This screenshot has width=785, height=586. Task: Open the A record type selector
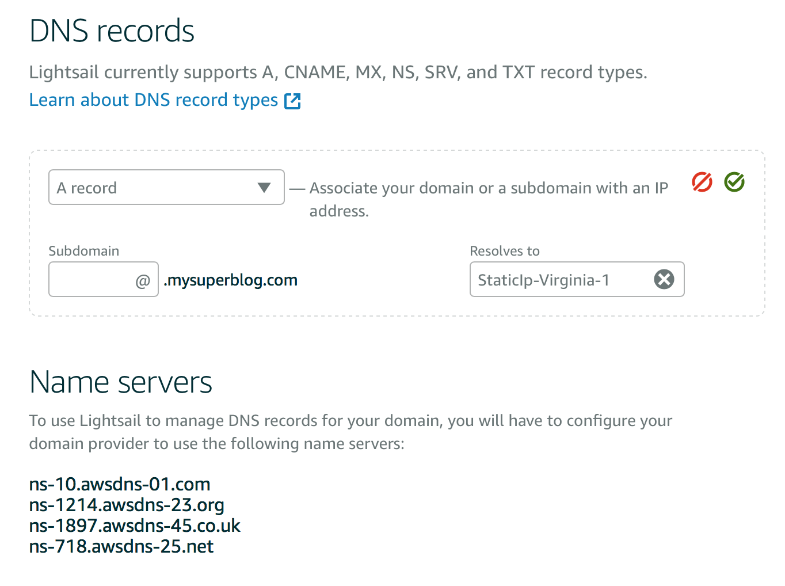coord(166,187)
